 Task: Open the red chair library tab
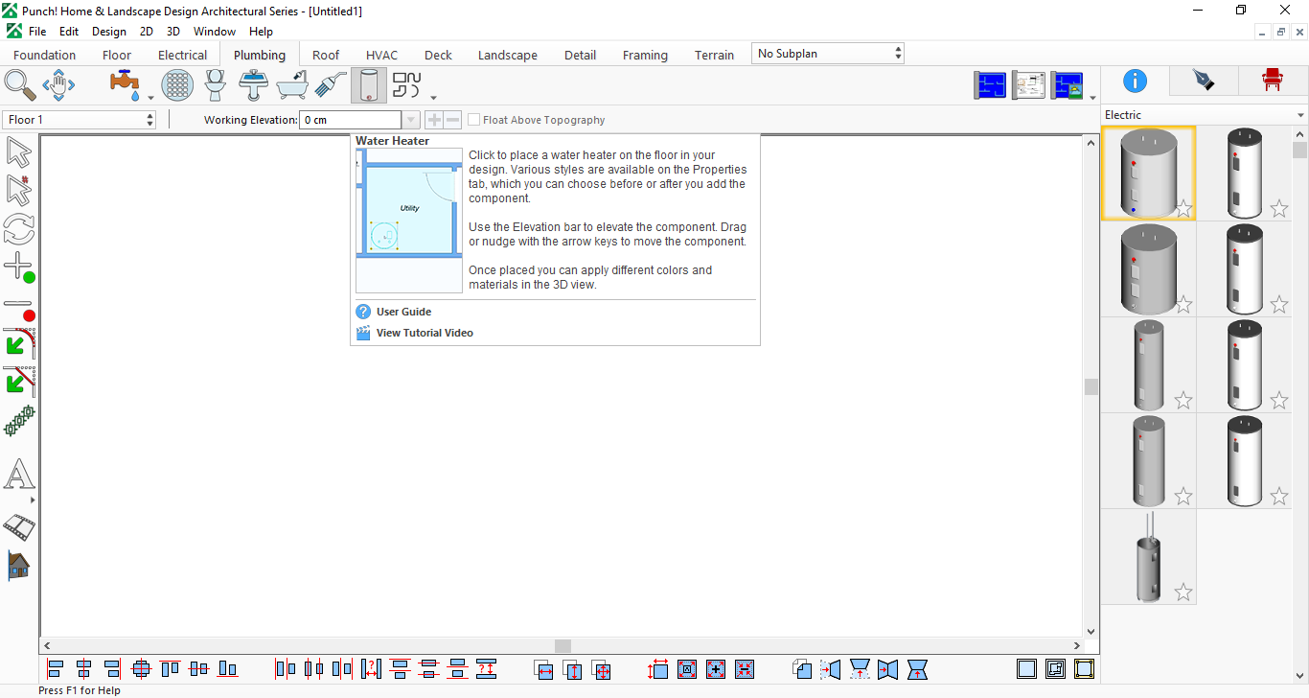(1273, 81)
